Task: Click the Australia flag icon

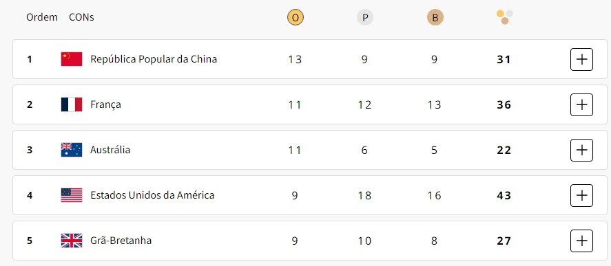Action: click(x=72, y=150)
